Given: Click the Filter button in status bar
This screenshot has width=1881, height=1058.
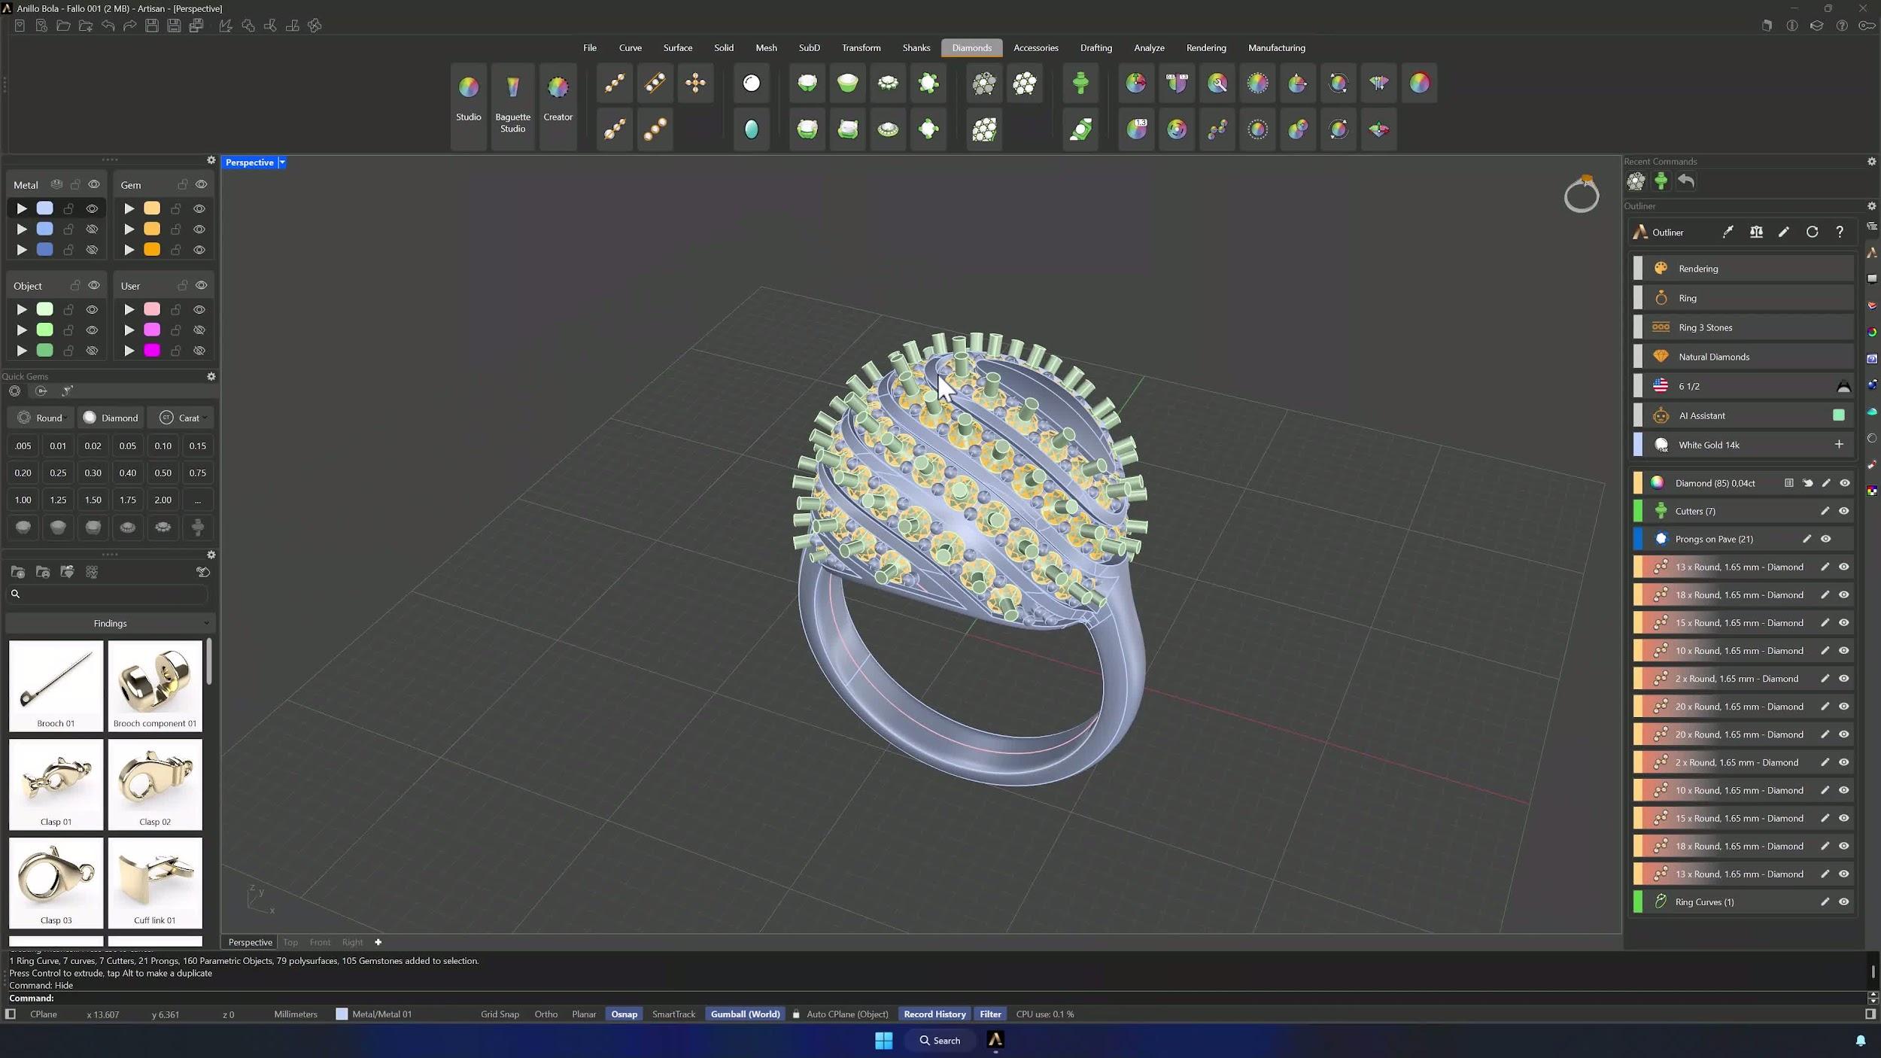Looking at the screenshot, I should pos(990,1014).
